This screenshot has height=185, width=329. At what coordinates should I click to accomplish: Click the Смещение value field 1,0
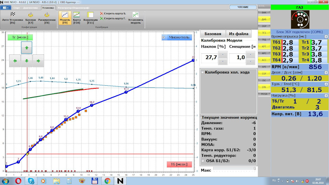point(237,58)
